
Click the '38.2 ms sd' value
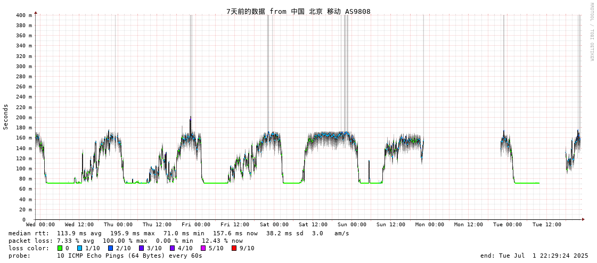tap(285, 233)
